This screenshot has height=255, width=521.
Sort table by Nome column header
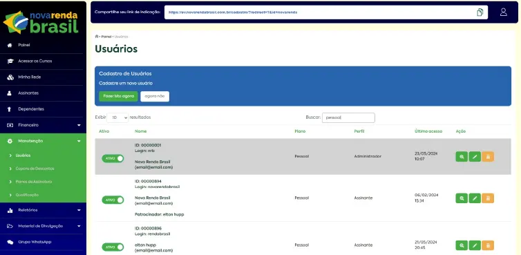140,131
